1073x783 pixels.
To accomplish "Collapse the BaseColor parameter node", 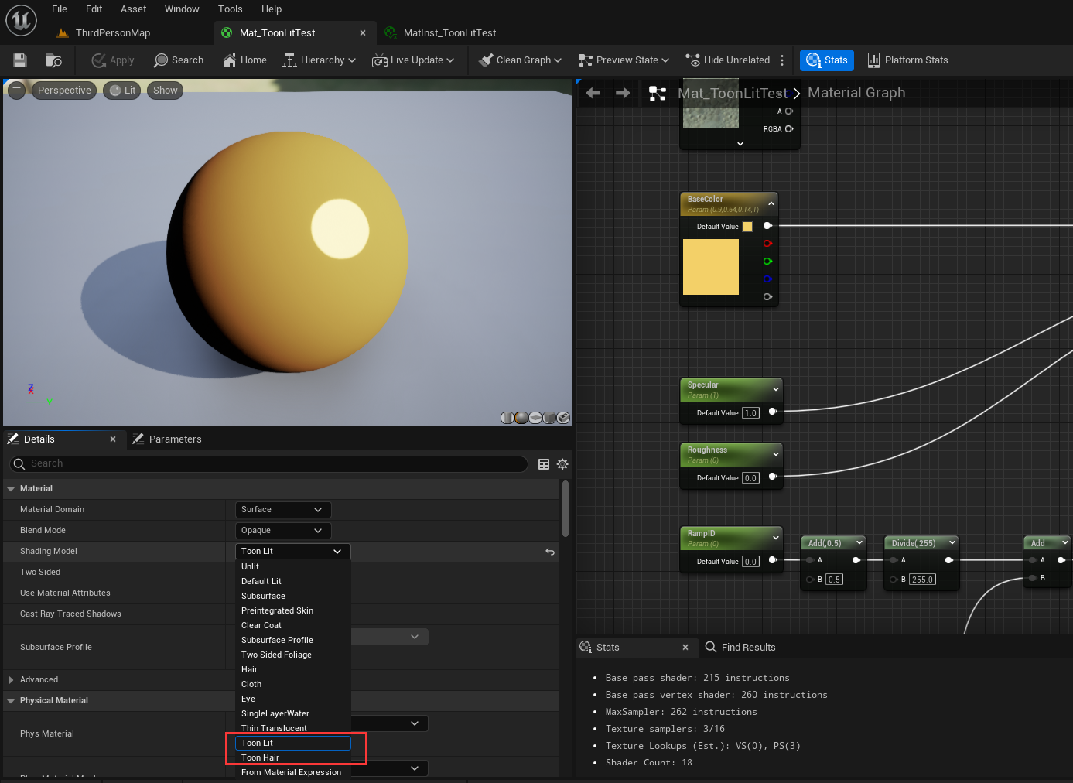I will click(x=771, y=203).
